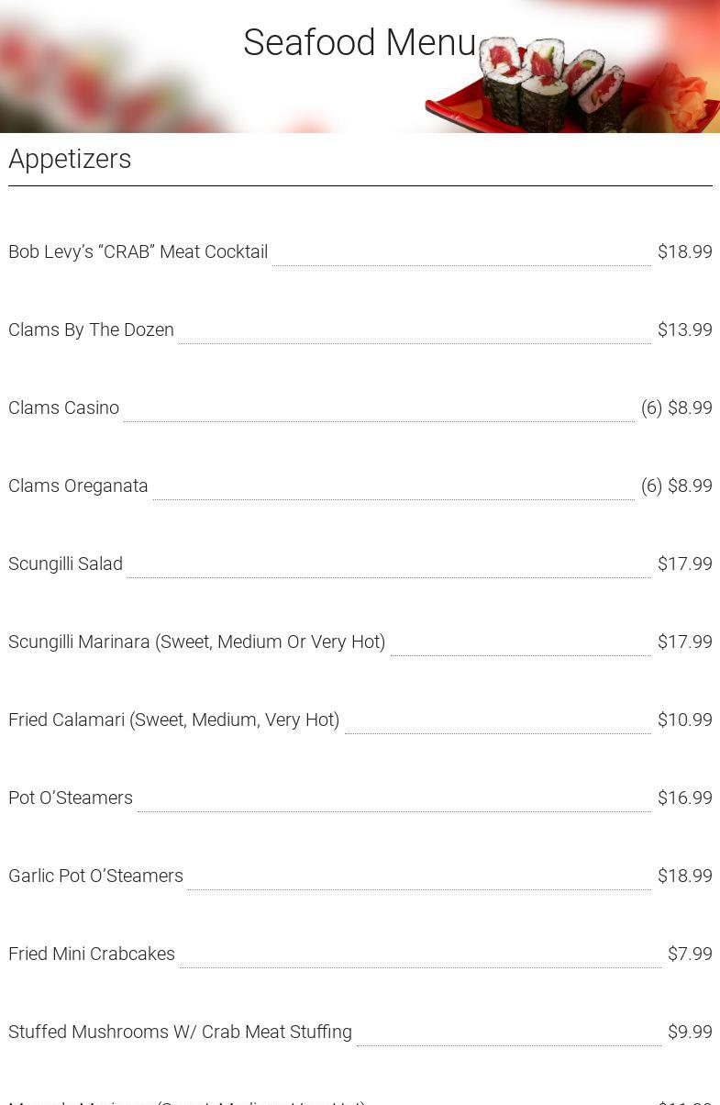The image size is (720, 1105).
Task: Select Fried Mini Crabcakes item
Action: [91, 954]
